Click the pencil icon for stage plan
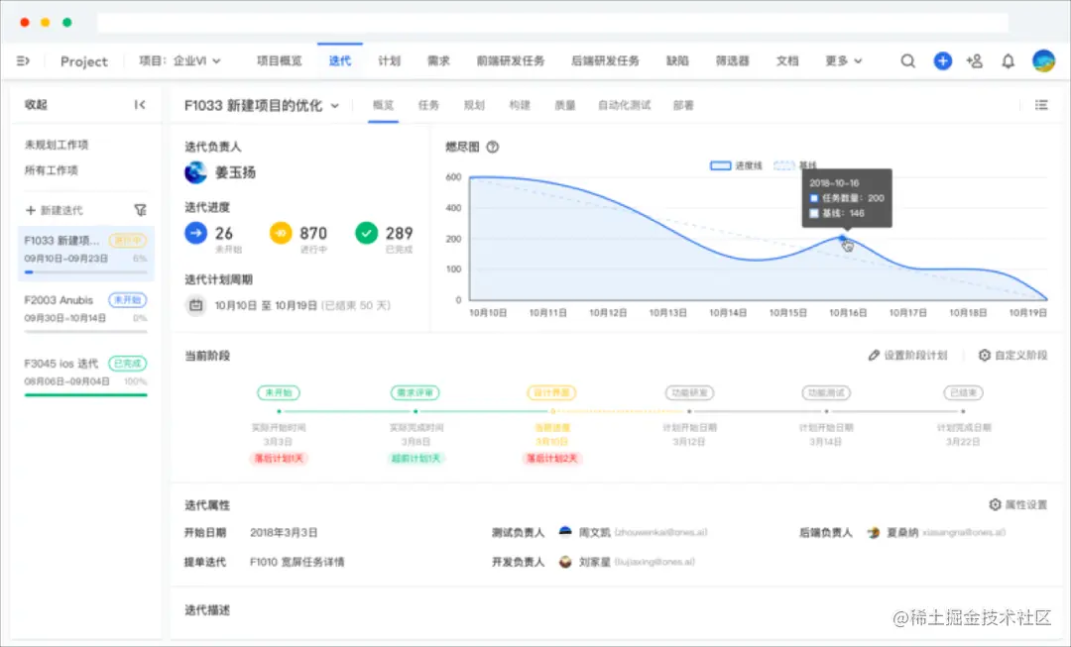The image size is (1071, 647). [x=874, y=355]
